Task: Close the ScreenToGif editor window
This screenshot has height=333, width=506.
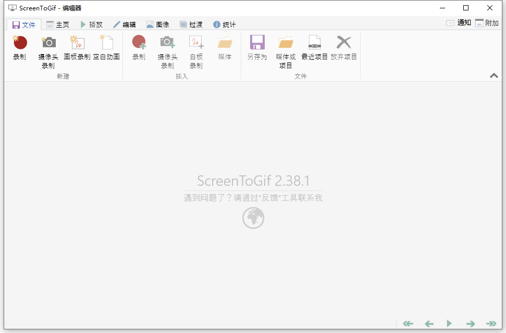Action: [x=489, y=8]
